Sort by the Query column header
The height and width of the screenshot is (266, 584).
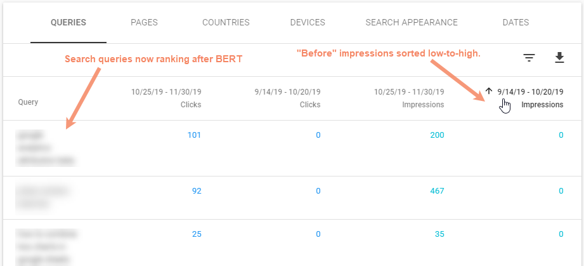[28, 102]
